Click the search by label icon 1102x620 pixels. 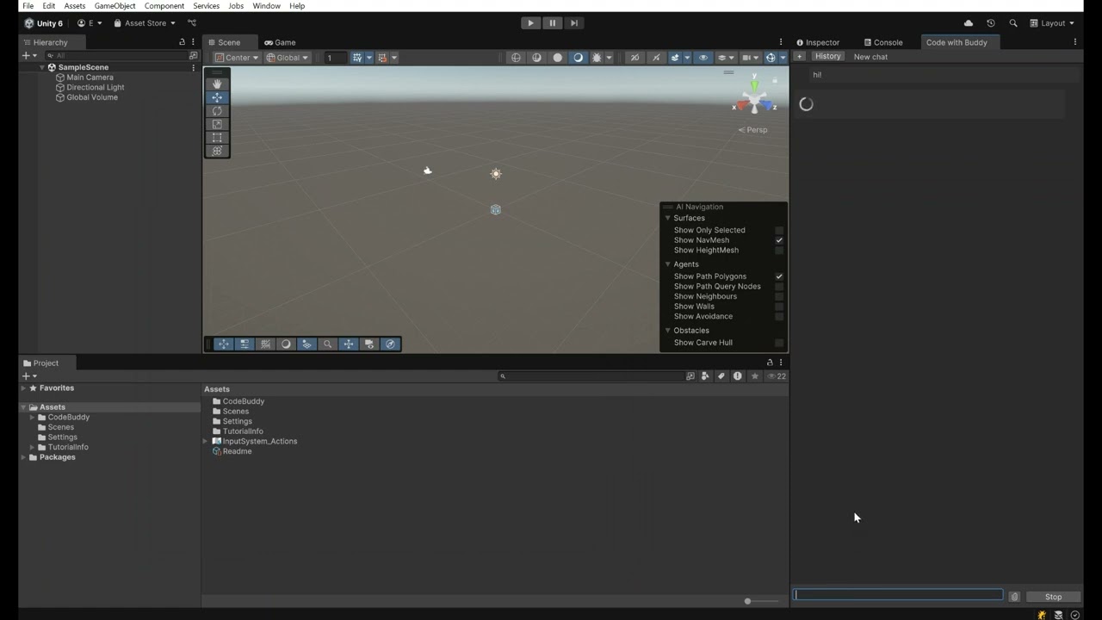click(x=721, y=376)
